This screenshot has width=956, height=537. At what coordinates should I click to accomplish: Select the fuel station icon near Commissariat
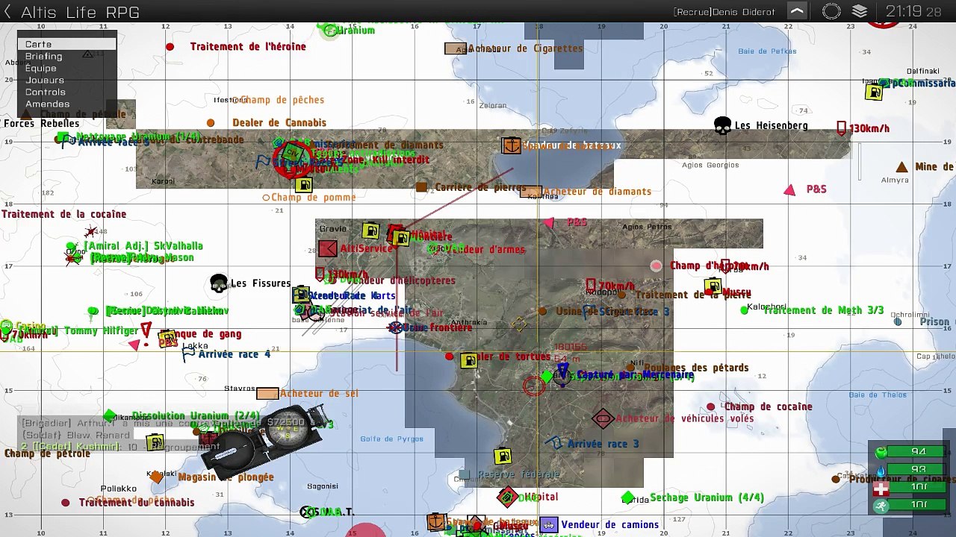coord(874,92)
